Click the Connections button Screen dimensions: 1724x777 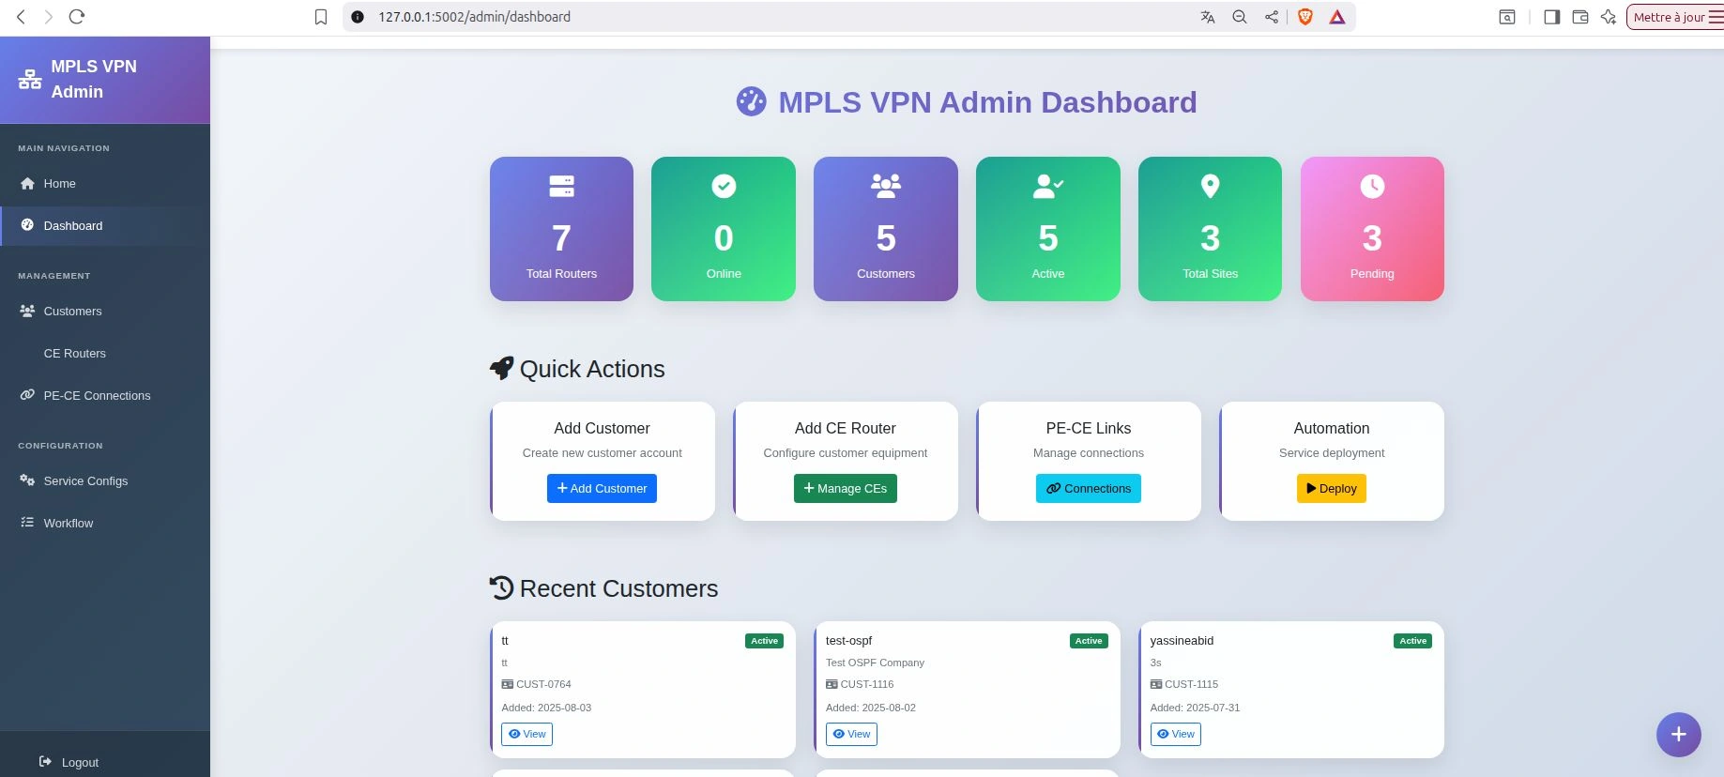[1089, 488]
